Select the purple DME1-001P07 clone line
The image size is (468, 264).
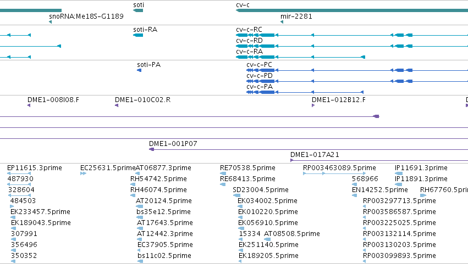(309, 149)
